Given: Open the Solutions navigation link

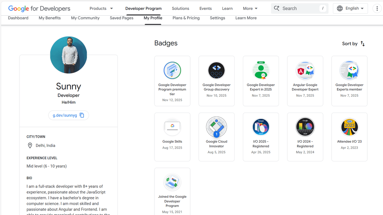Looking at the screenshot, I should tap(180, 9).
